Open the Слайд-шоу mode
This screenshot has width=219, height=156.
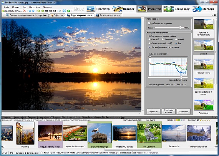click(176, 9)
